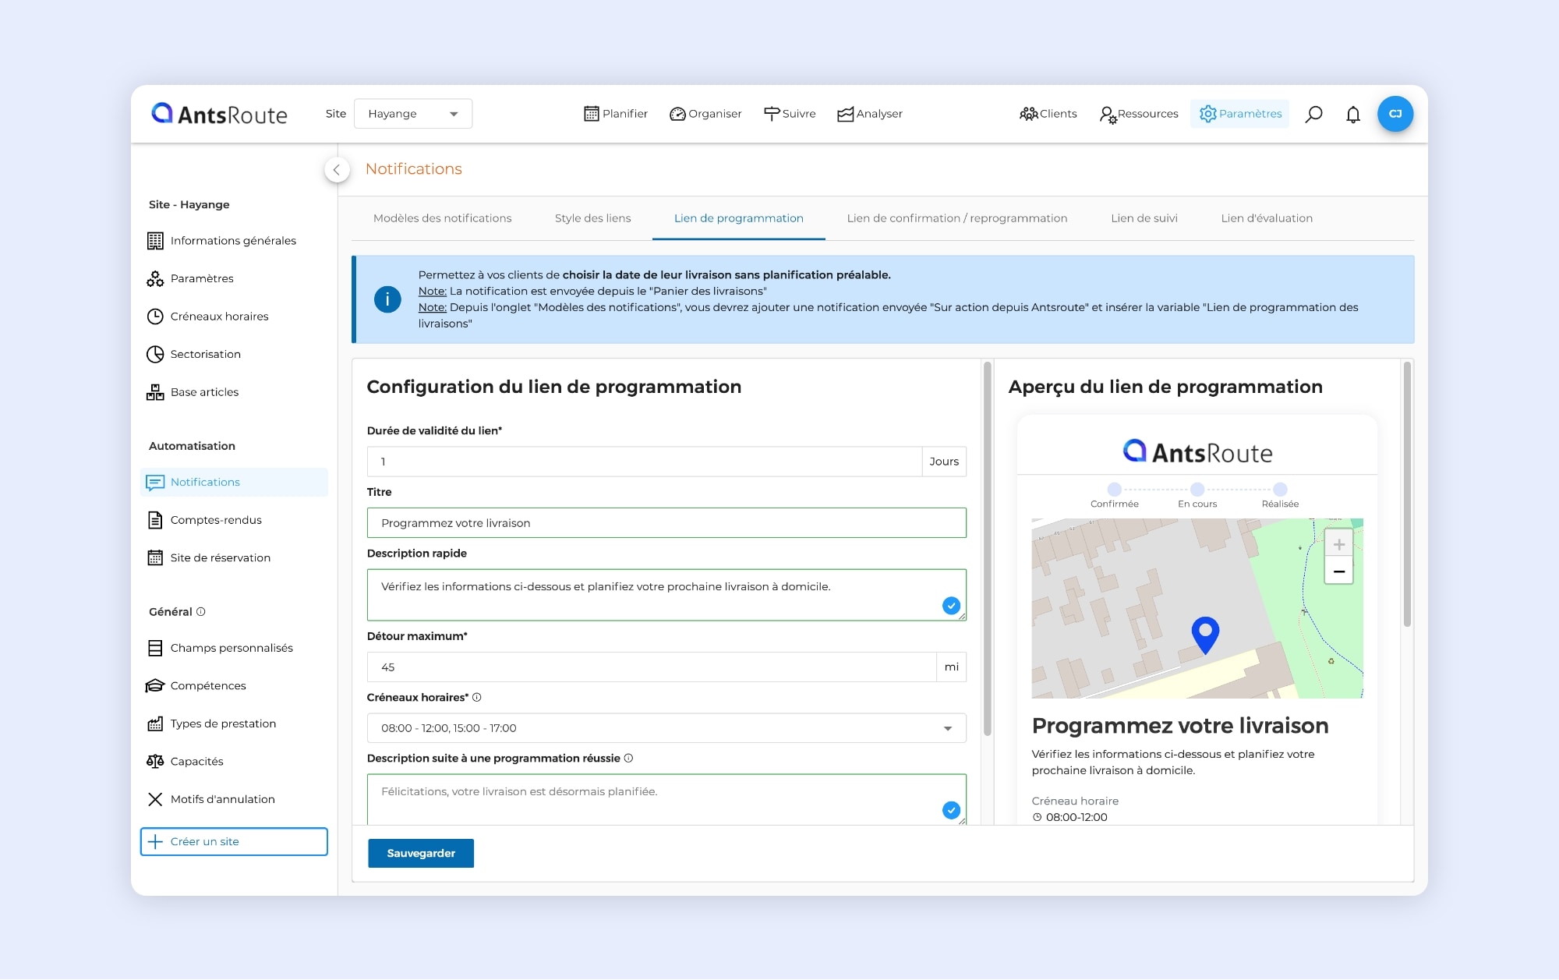Switch to Lien de suivi tab

pos(1144,218)
